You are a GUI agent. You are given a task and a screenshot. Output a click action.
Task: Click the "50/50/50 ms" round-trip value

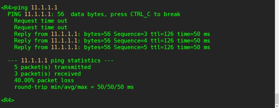115,87
